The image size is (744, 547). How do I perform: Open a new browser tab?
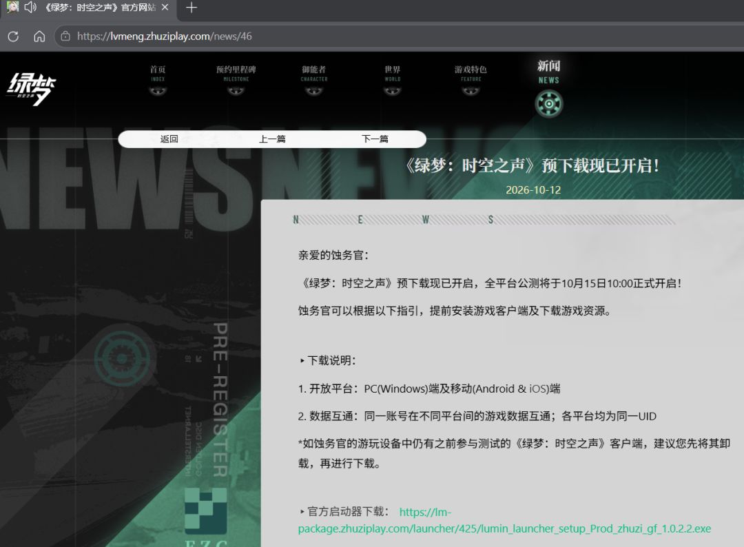(192, 7)
